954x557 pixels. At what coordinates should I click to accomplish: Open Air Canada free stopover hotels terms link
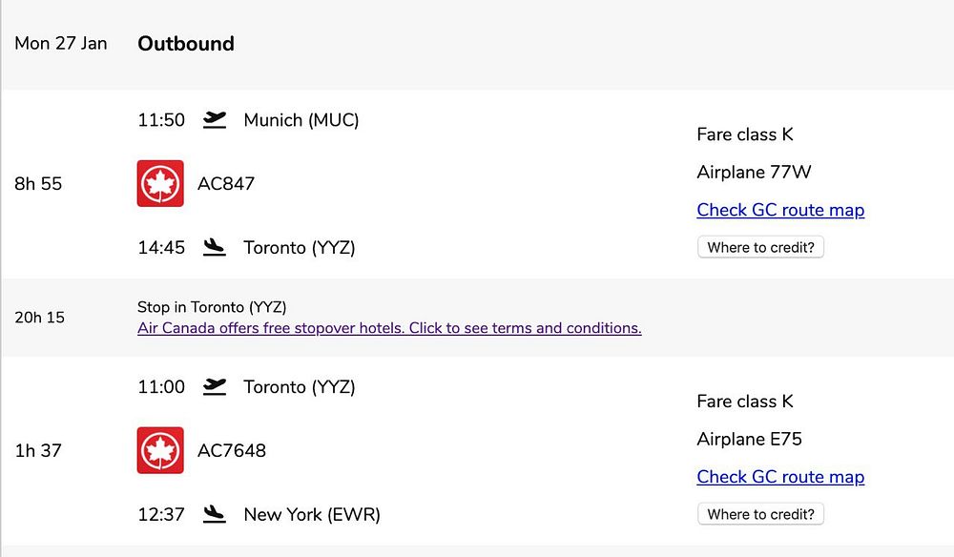[389, 328]
